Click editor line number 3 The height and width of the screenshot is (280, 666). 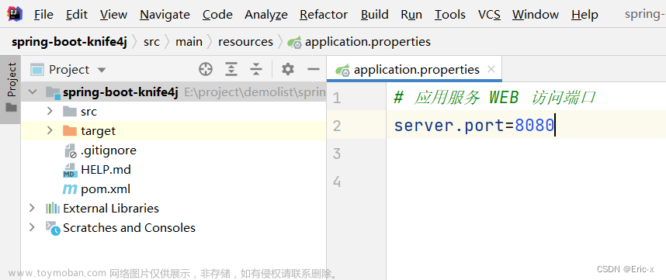[336, 154]
